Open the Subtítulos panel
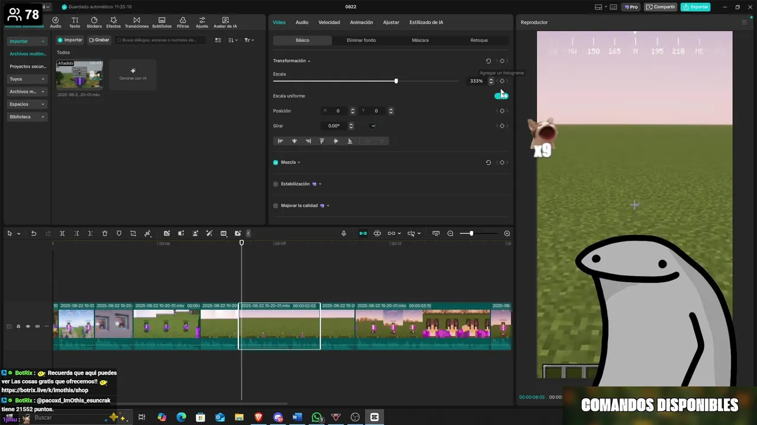This screenshot has height=425, width=757. [x=161, y=22]
